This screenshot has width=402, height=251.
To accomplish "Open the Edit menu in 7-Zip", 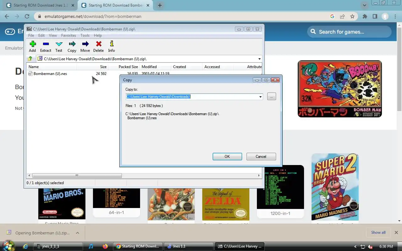I will coord(41,35).
